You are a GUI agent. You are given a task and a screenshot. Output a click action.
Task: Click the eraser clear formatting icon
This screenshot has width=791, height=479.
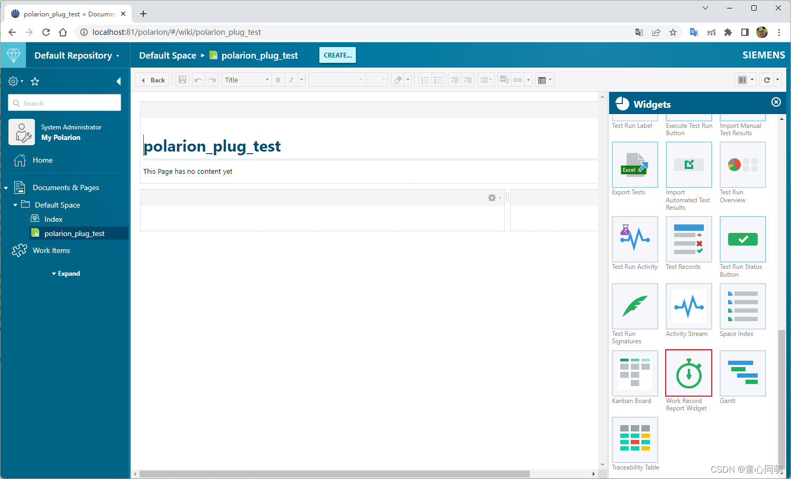[x=398, y=80]
